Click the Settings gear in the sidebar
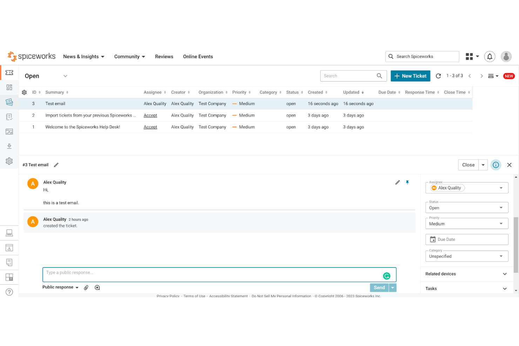This screenshot has height=346, width=519. pos(9,161)
